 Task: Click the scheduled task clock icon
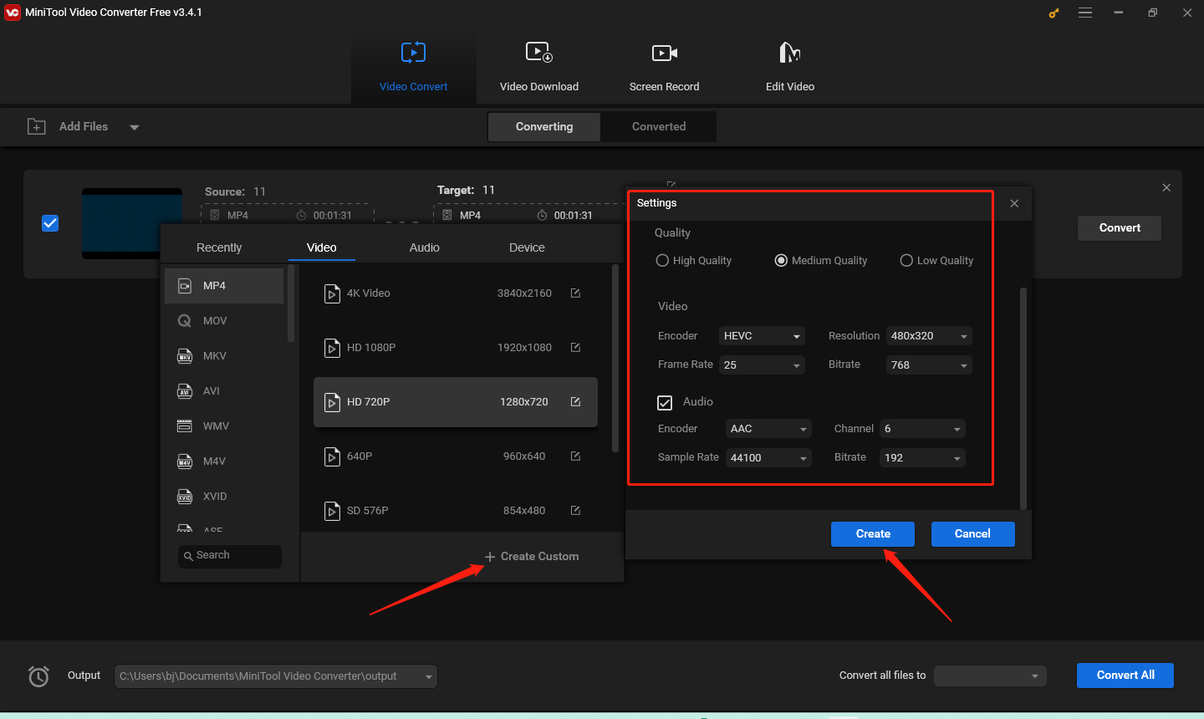38,676
